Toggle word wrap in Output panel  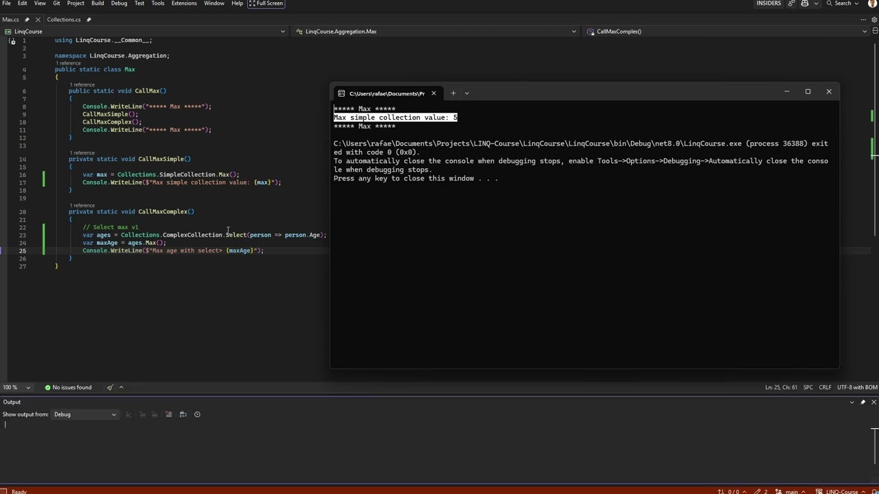183,414
